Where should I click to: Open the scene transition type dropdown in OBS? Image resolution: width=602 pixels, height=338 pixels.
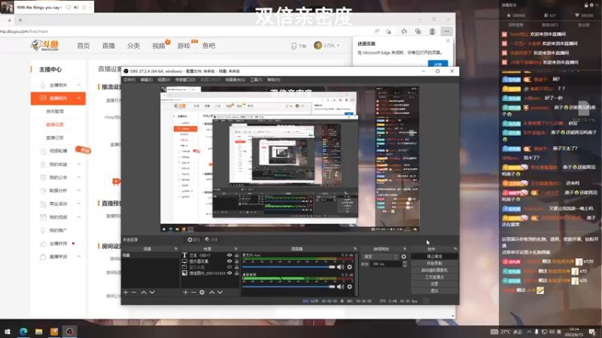[x=380, y=257]
